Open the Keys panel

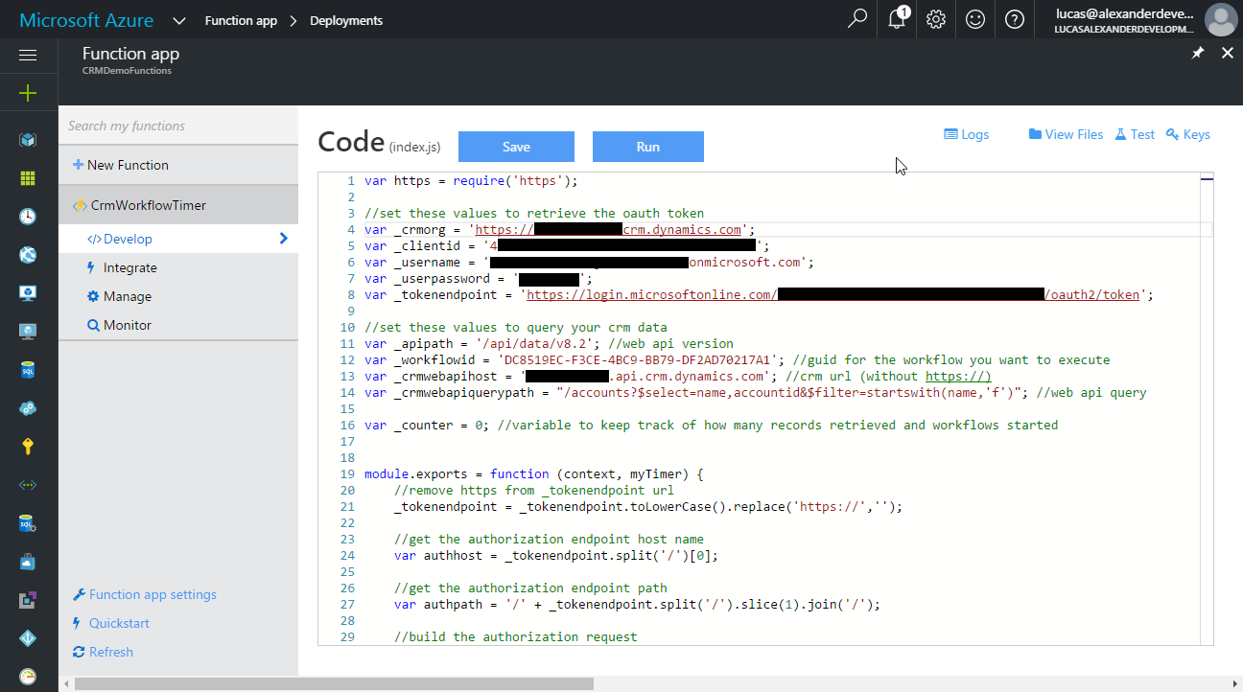pos(1188,135)
